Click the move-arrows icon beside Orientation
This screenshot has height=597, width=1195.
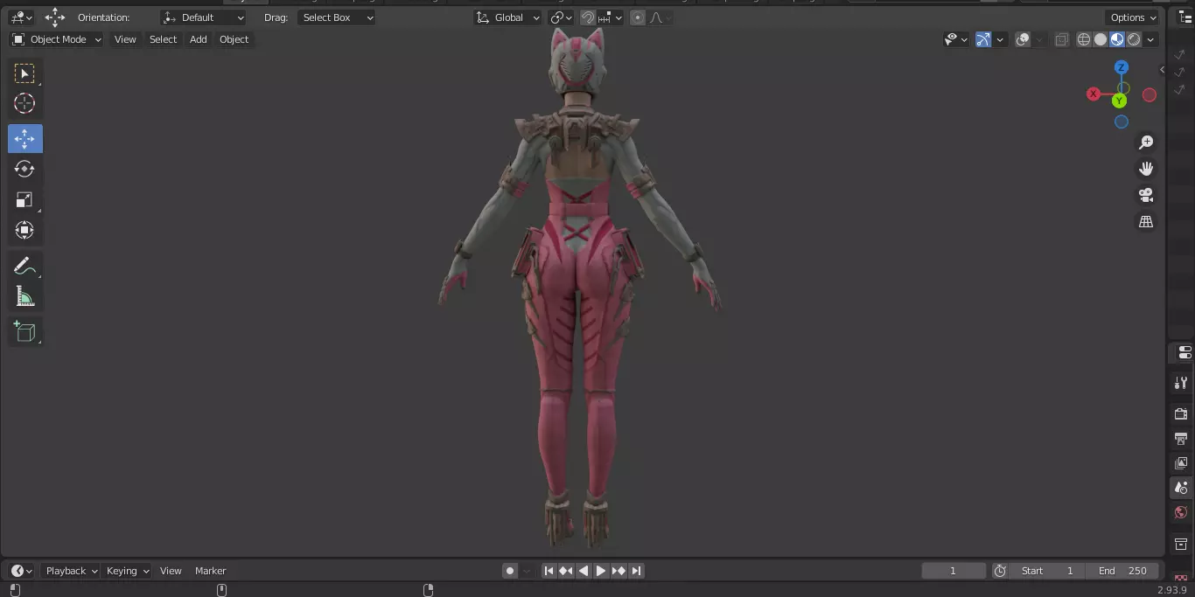[x=55, y=17]
